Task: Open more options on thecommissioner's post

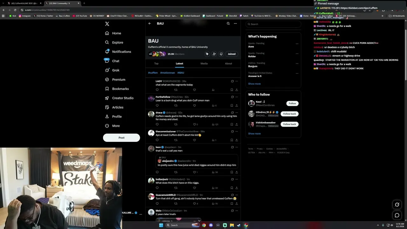Action: coord(237,131)
